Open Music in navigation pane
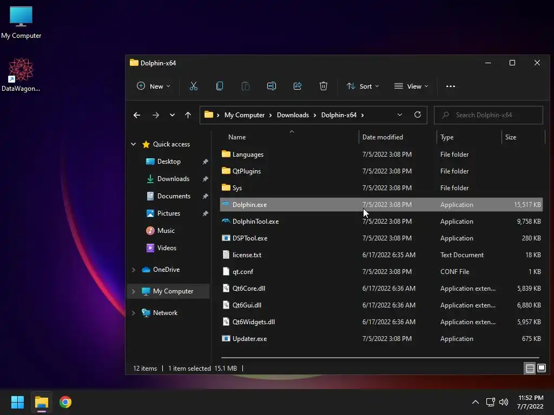 [166, 231]
